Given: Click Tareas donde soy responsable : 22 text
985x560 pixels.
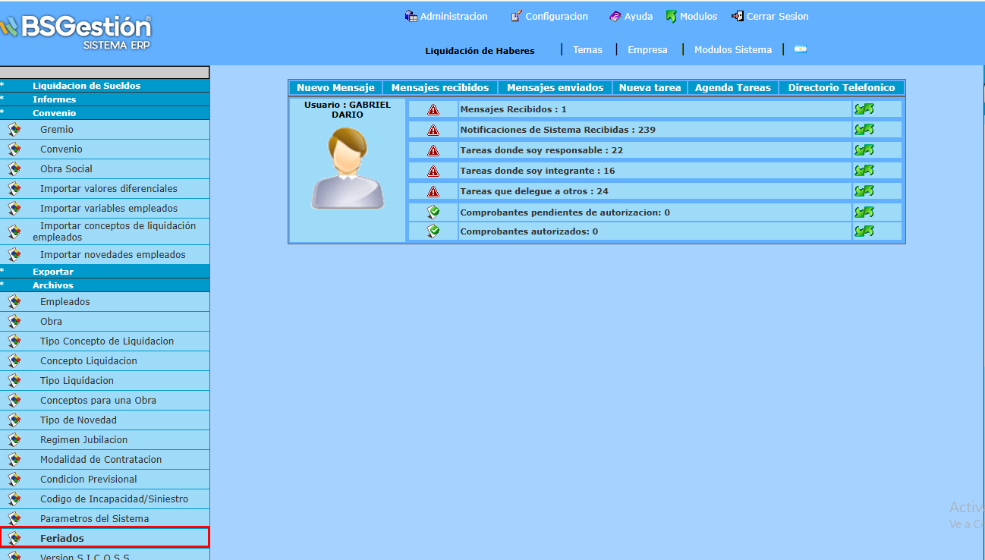Looking at the screenshot, I should click(x=542, y=150).
